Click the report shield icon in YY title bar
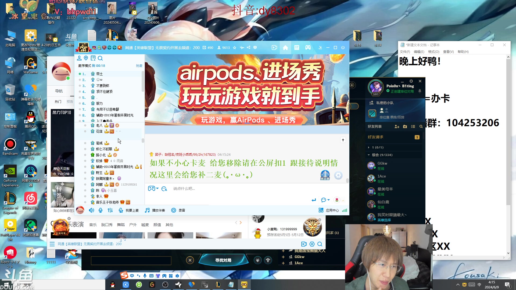 point(255,48)
